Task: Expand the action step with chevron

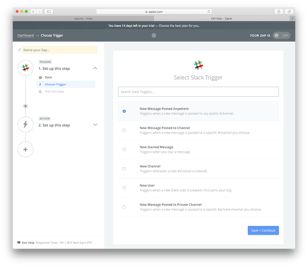Action: coord(95,125)
